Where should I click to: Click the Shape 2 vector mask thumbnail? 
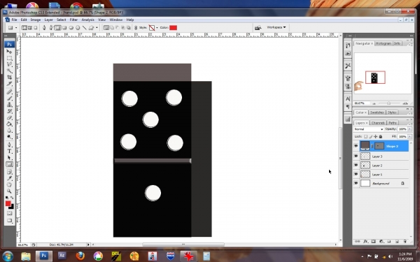point(379,146)
